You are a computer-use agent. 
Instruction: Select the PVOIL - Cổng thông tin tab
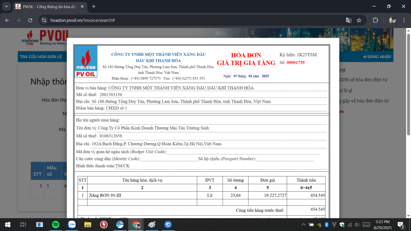pyautogui.click(x=49, y=7)
